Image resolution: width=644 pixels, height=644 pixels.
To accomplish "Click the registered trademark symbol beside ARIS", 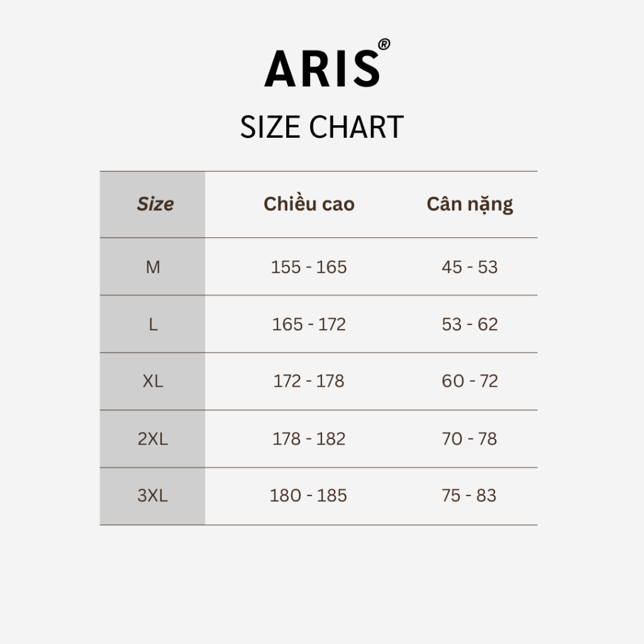I will [384, 44].
